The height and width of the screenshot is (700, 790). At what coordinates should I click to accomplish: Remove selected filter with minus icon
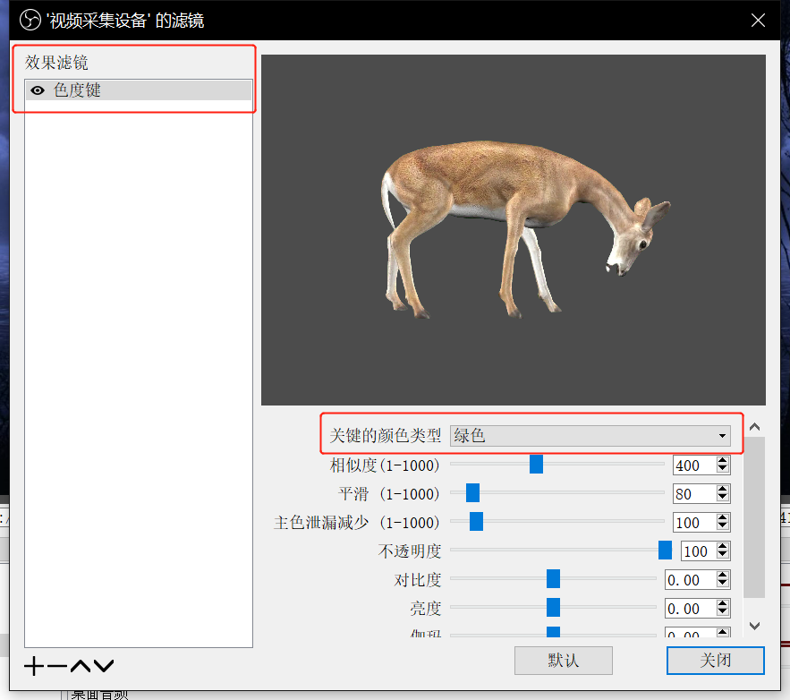[x=57, y=666]
